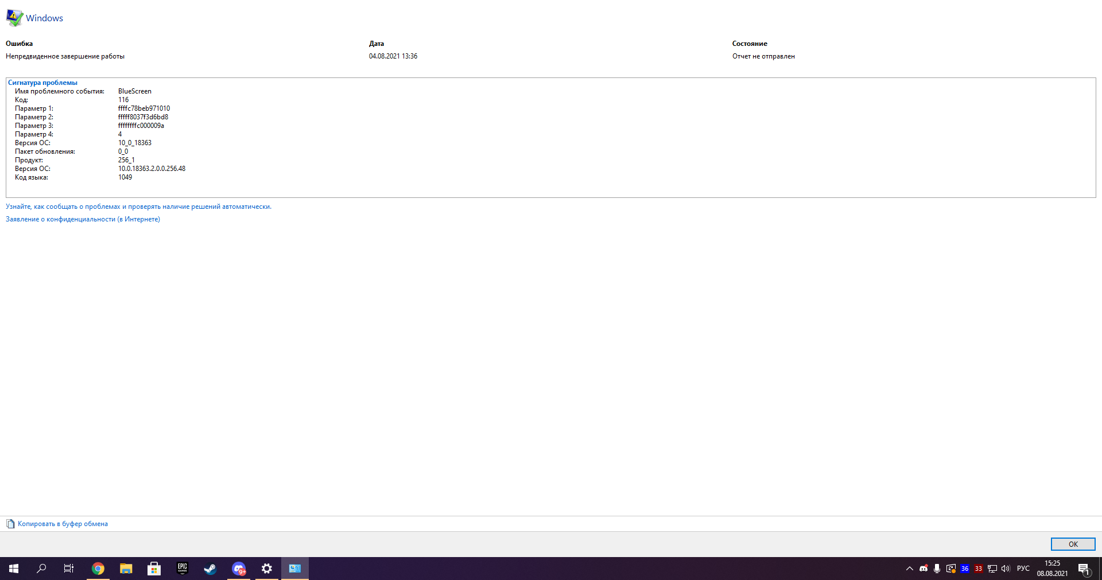Click the clipboard copy icon
The width and height of the screenshot is (1102, 580).
(10, 524)
